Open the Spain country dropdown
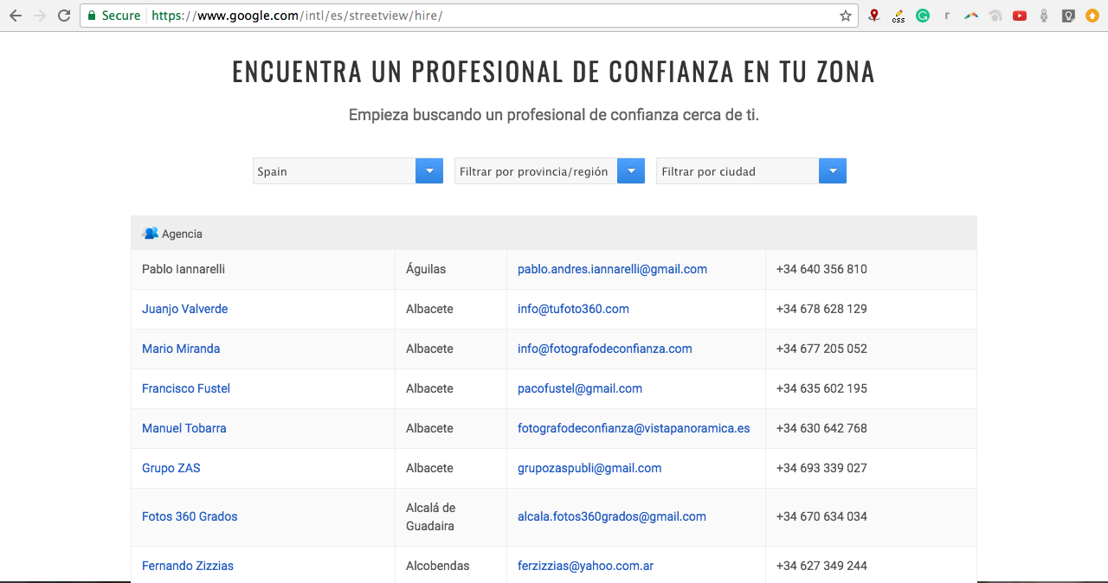 [x=348, y=171]
